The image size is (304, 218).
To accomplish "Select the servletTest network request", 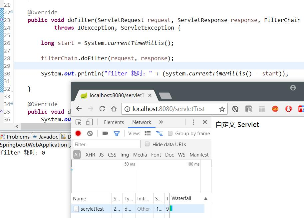I will pos(138,209).
